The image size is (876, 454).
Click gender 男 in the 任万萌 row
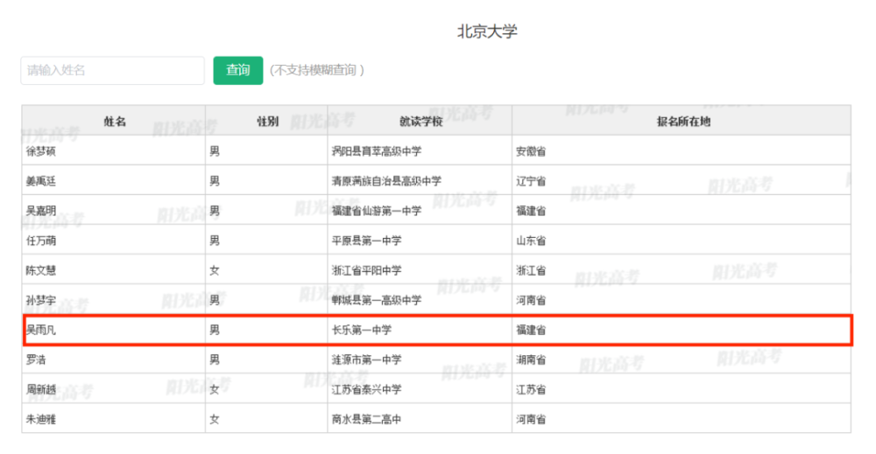pyautogui.click(x=215, y=241)
